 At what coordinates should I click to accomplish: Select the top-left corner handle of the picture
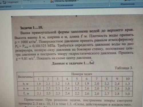(12, 17)
